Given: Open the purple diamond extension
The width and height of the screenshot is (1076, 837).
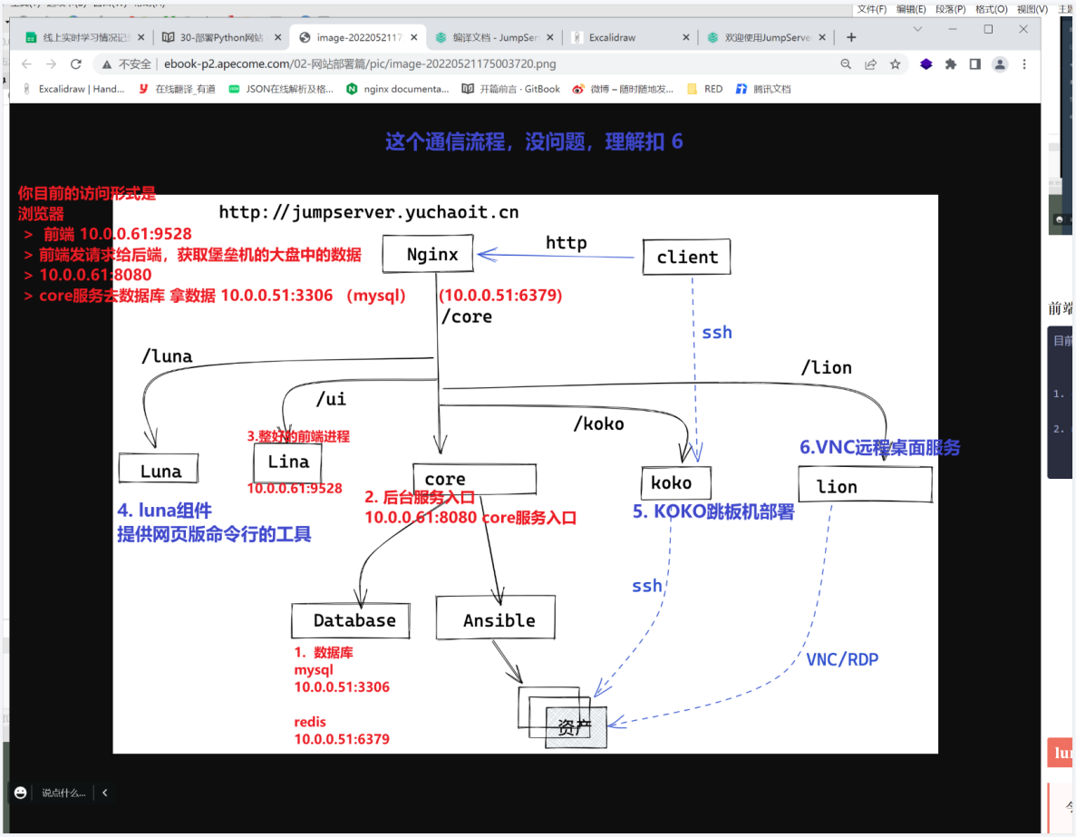Looking at the screenshot, I should [926, 63].
